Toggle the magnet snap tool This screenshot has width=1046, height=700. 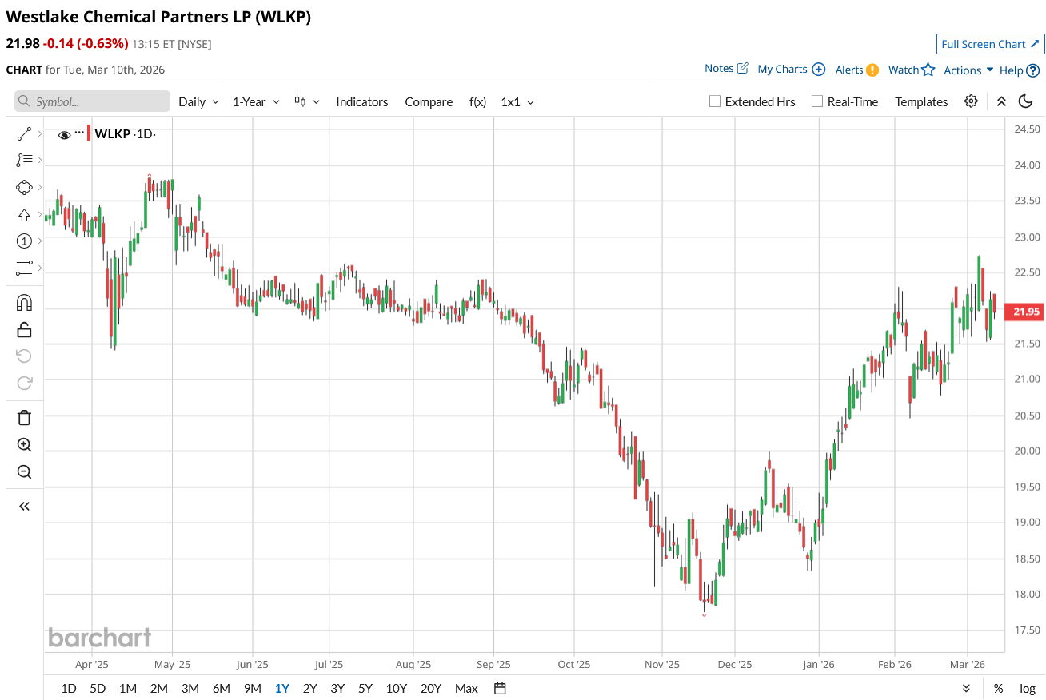[x=24, y=303]
